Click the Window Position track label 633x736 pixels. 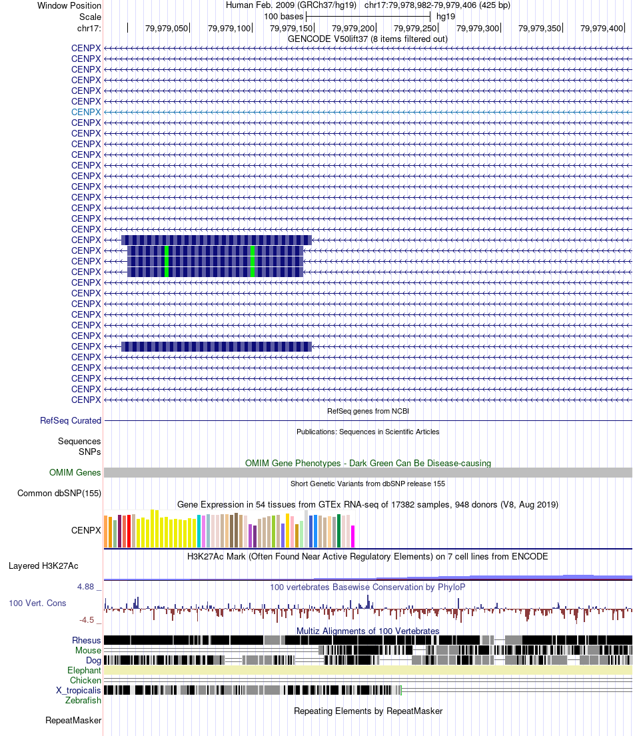click(69, 5)
